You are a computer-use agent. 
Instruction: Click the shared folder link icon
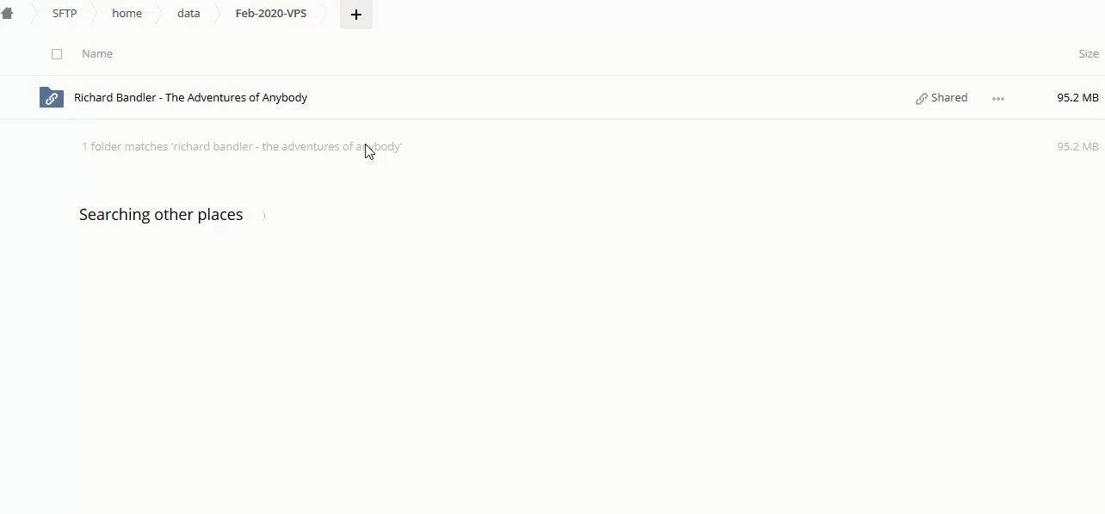pos(52,97)
